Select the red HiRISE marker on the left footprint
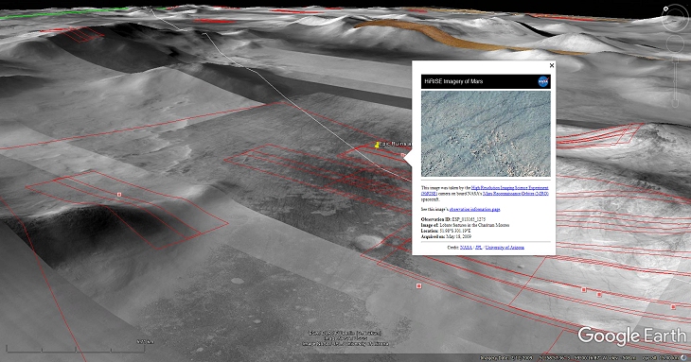The width and height of the screenshot is (691, 362). point(119,194)
